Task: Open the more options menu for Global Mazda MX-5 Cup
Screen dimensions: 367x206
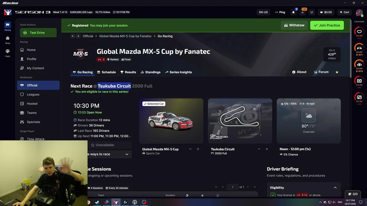Action: 190,149
